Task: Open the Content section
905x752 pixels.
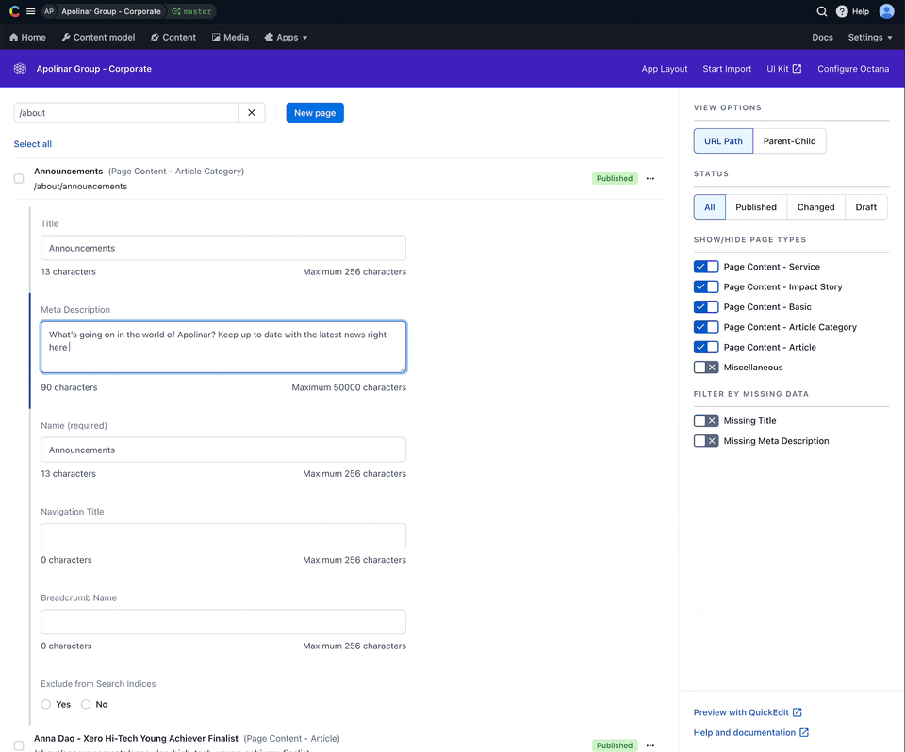Action: [173, 37]
